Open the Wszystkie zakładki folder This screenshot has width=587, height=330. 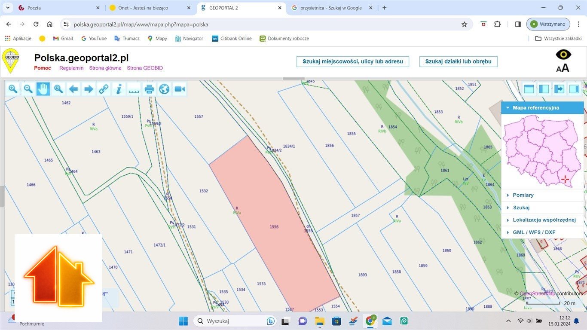tap(558, 38)
